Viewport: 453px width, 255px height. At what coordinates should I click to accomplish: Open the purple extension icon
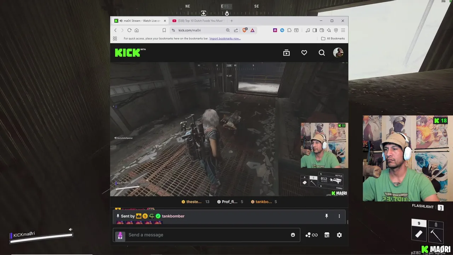tap(275, 30)
